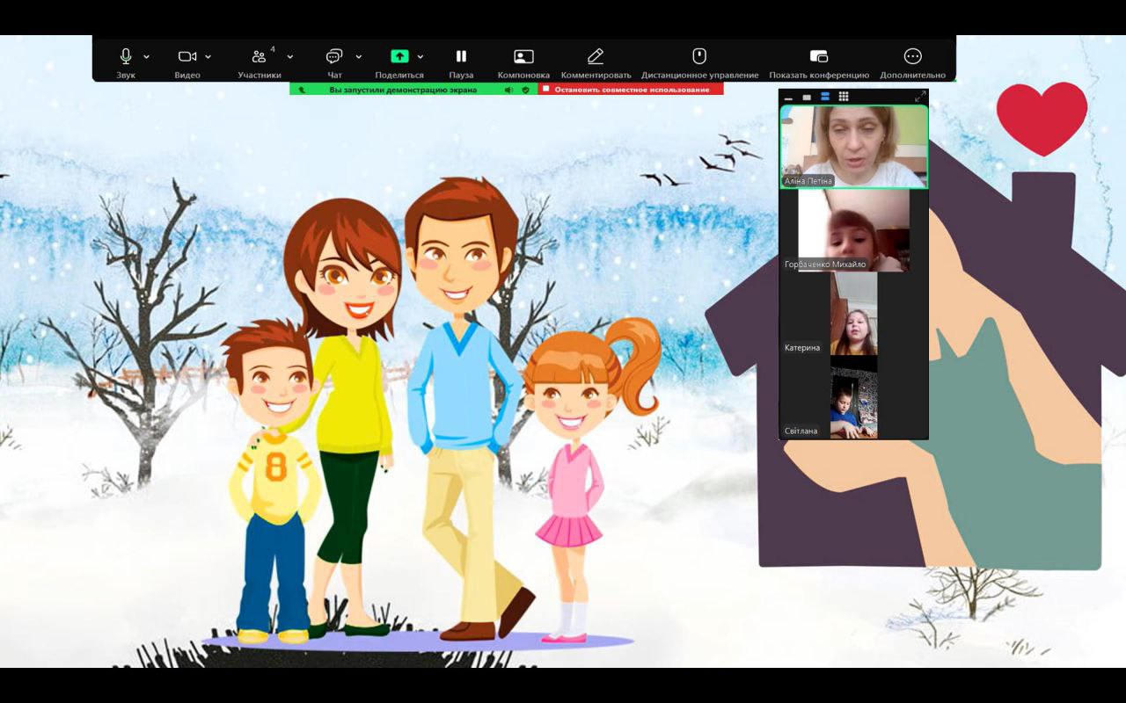The width and height of the screenshot is (1126, 703).
Task: Switch video panel to grid view
Action: 844,97
